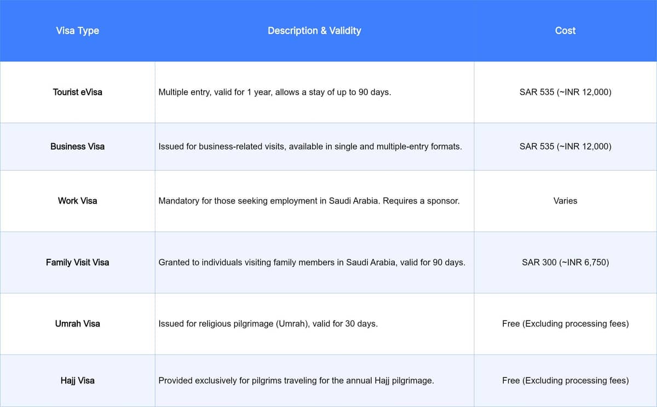Click the business-related visits description text

pos(310,146)
